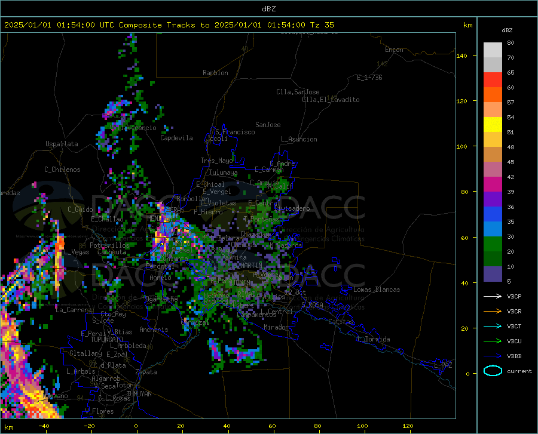Click the 'TUPUNGATO' map label

[107, 340]
